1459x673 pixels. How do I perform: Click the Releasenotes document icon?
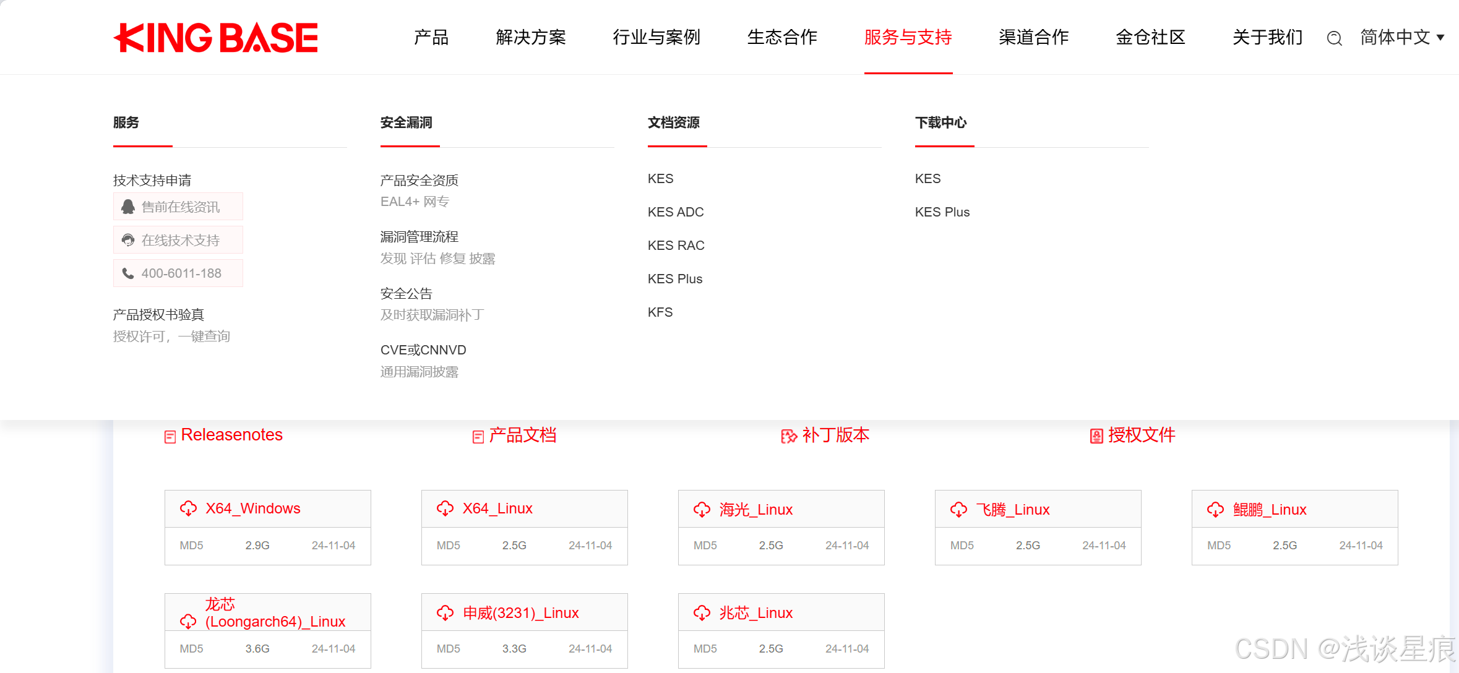(x=170, y=437)
